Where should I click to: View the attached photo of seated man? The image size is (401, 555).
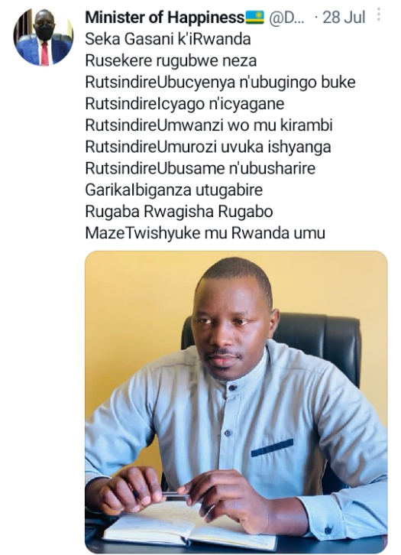click(236, 402)
